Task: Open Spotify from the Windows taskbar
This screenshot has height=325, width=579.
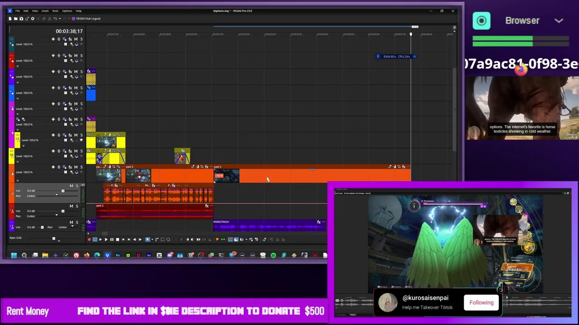Action: coord(273,255)
